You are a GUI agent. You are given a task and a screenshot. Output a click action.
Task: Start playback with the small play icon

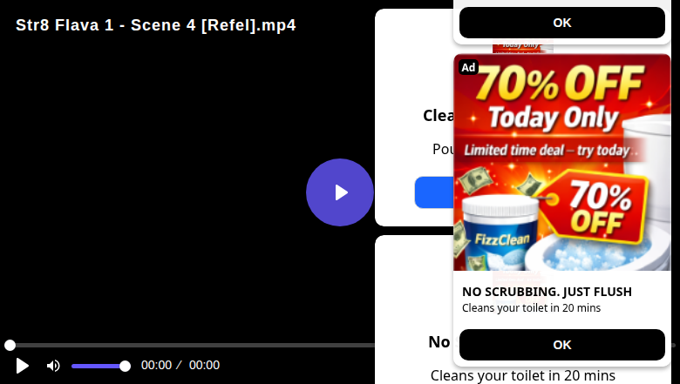(x=22, y=366)
